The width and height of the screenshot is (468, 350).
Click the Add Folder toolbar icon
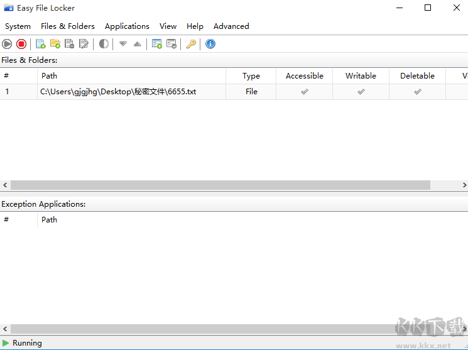tap(55, 44)
